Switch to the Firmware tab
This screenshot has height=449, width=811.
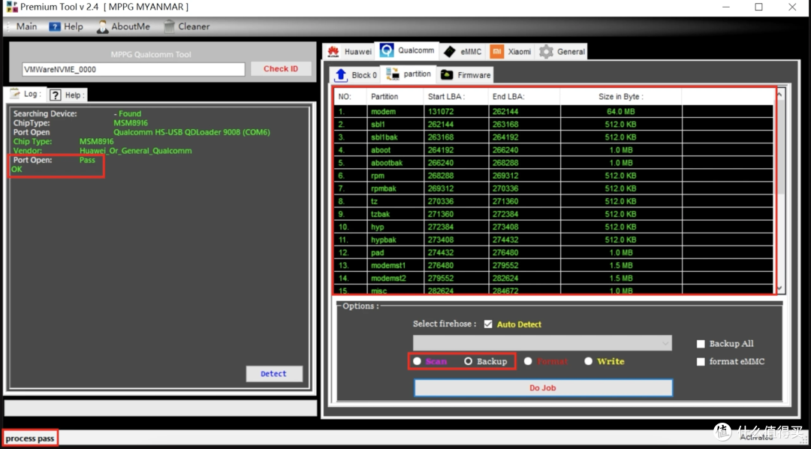(x=466, y=75)
